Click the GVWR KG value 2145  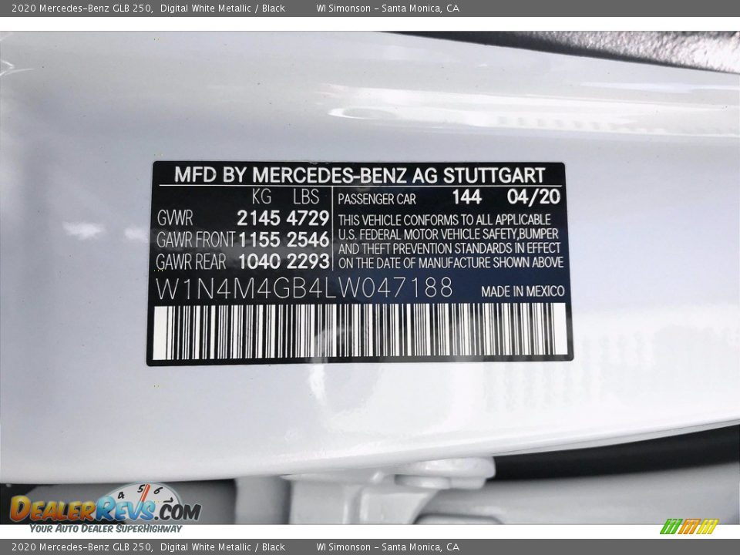coord(258,218)
